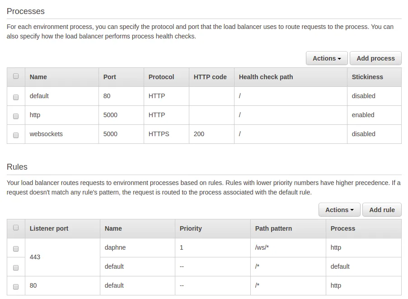Tick the http process checkbox

pos(16,116)
